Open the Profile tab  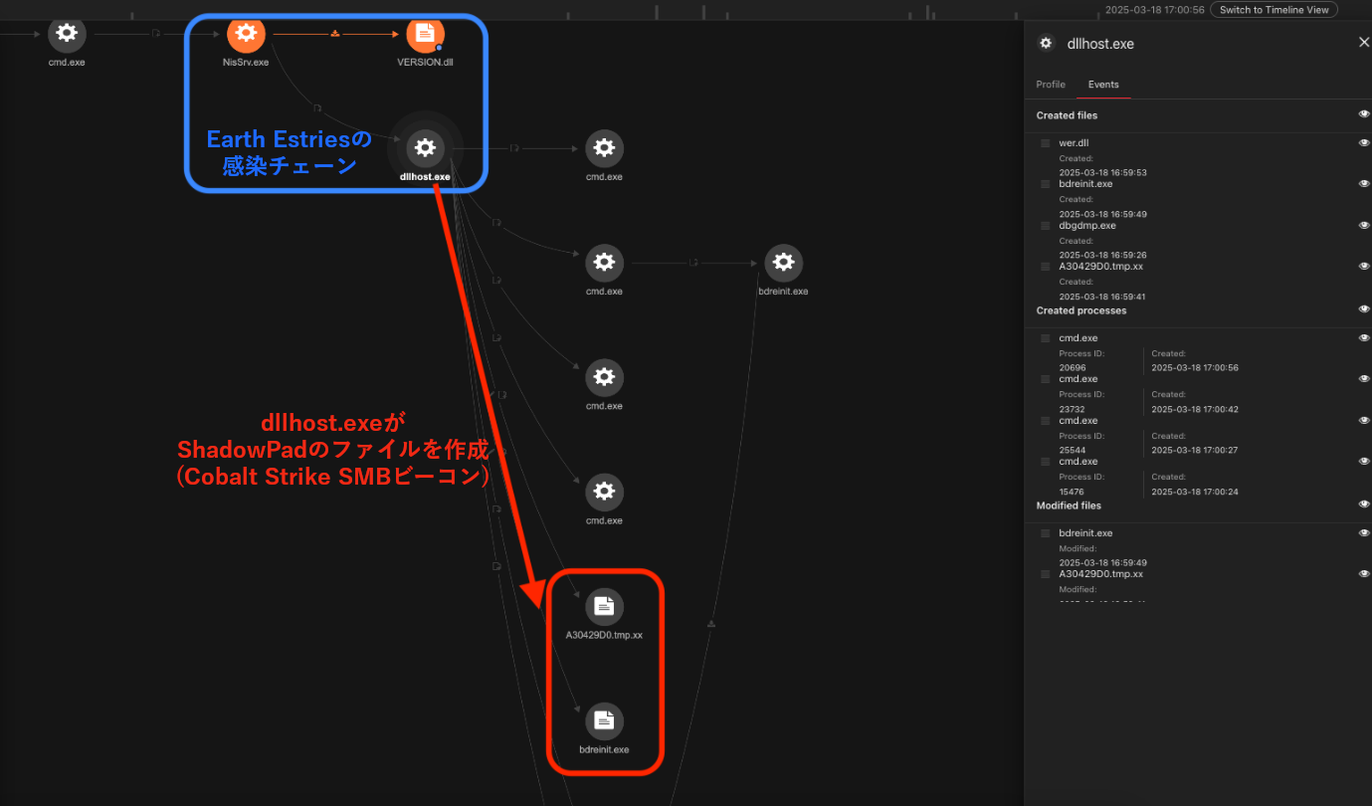coord(1051,85)
